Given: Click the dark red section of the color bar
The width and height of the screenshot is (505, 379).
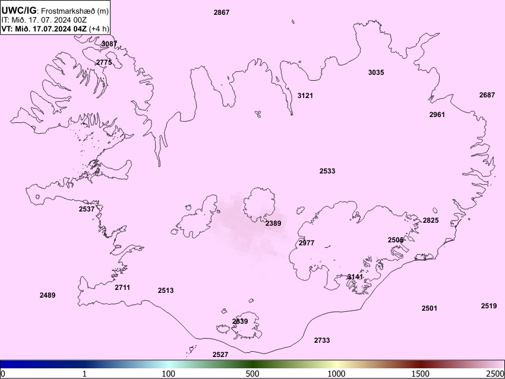Looking at the screenshot, I should [421, 365].
